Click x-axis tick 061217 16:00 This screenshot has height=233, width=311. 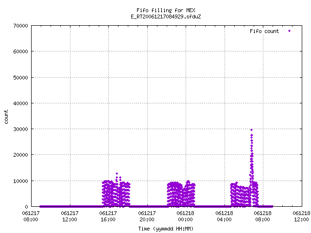click(x=108, y=216)
